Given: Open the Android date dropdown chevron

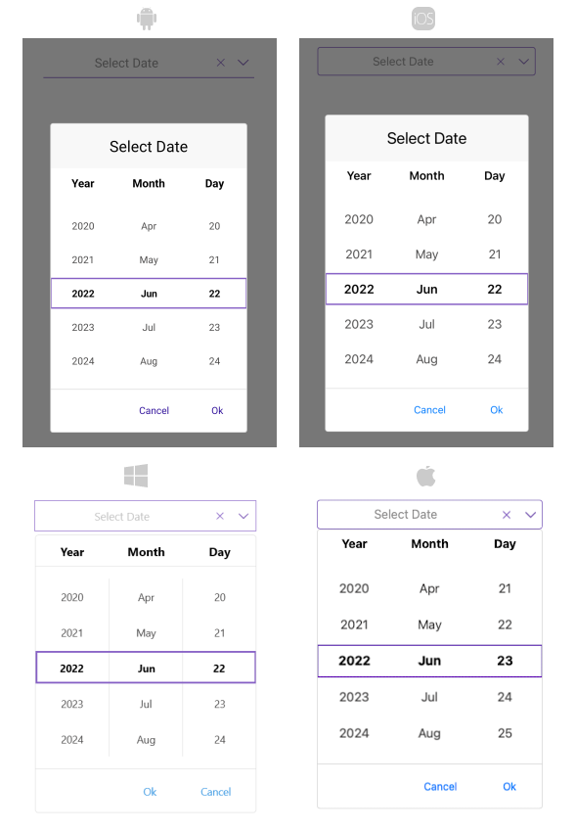Looking at the screenshot, I should (243, 63).
